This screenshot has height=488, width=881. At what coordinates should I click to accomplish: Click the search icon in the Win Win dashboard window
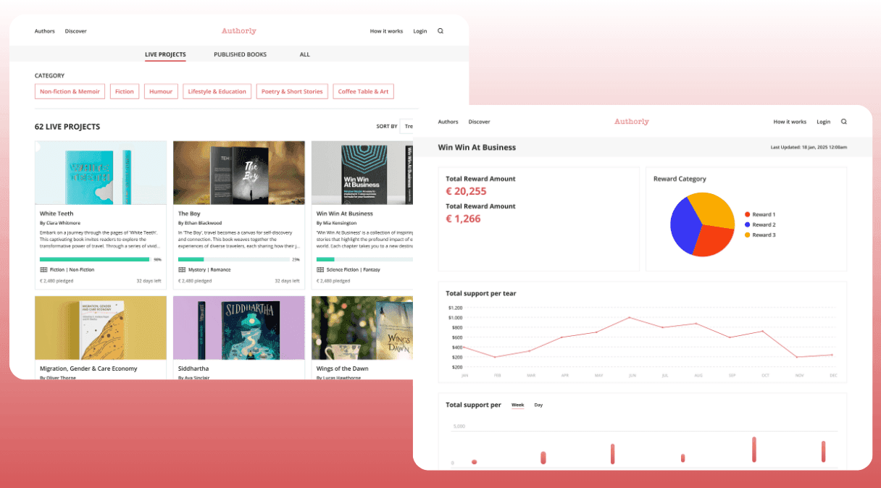pos(844,122)
